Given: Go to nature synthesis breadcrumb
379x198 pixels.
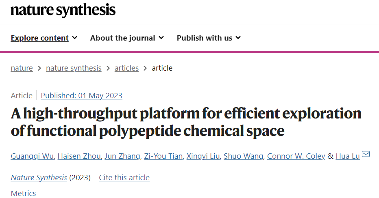Looking at the screenshot, I should point(74,68).
